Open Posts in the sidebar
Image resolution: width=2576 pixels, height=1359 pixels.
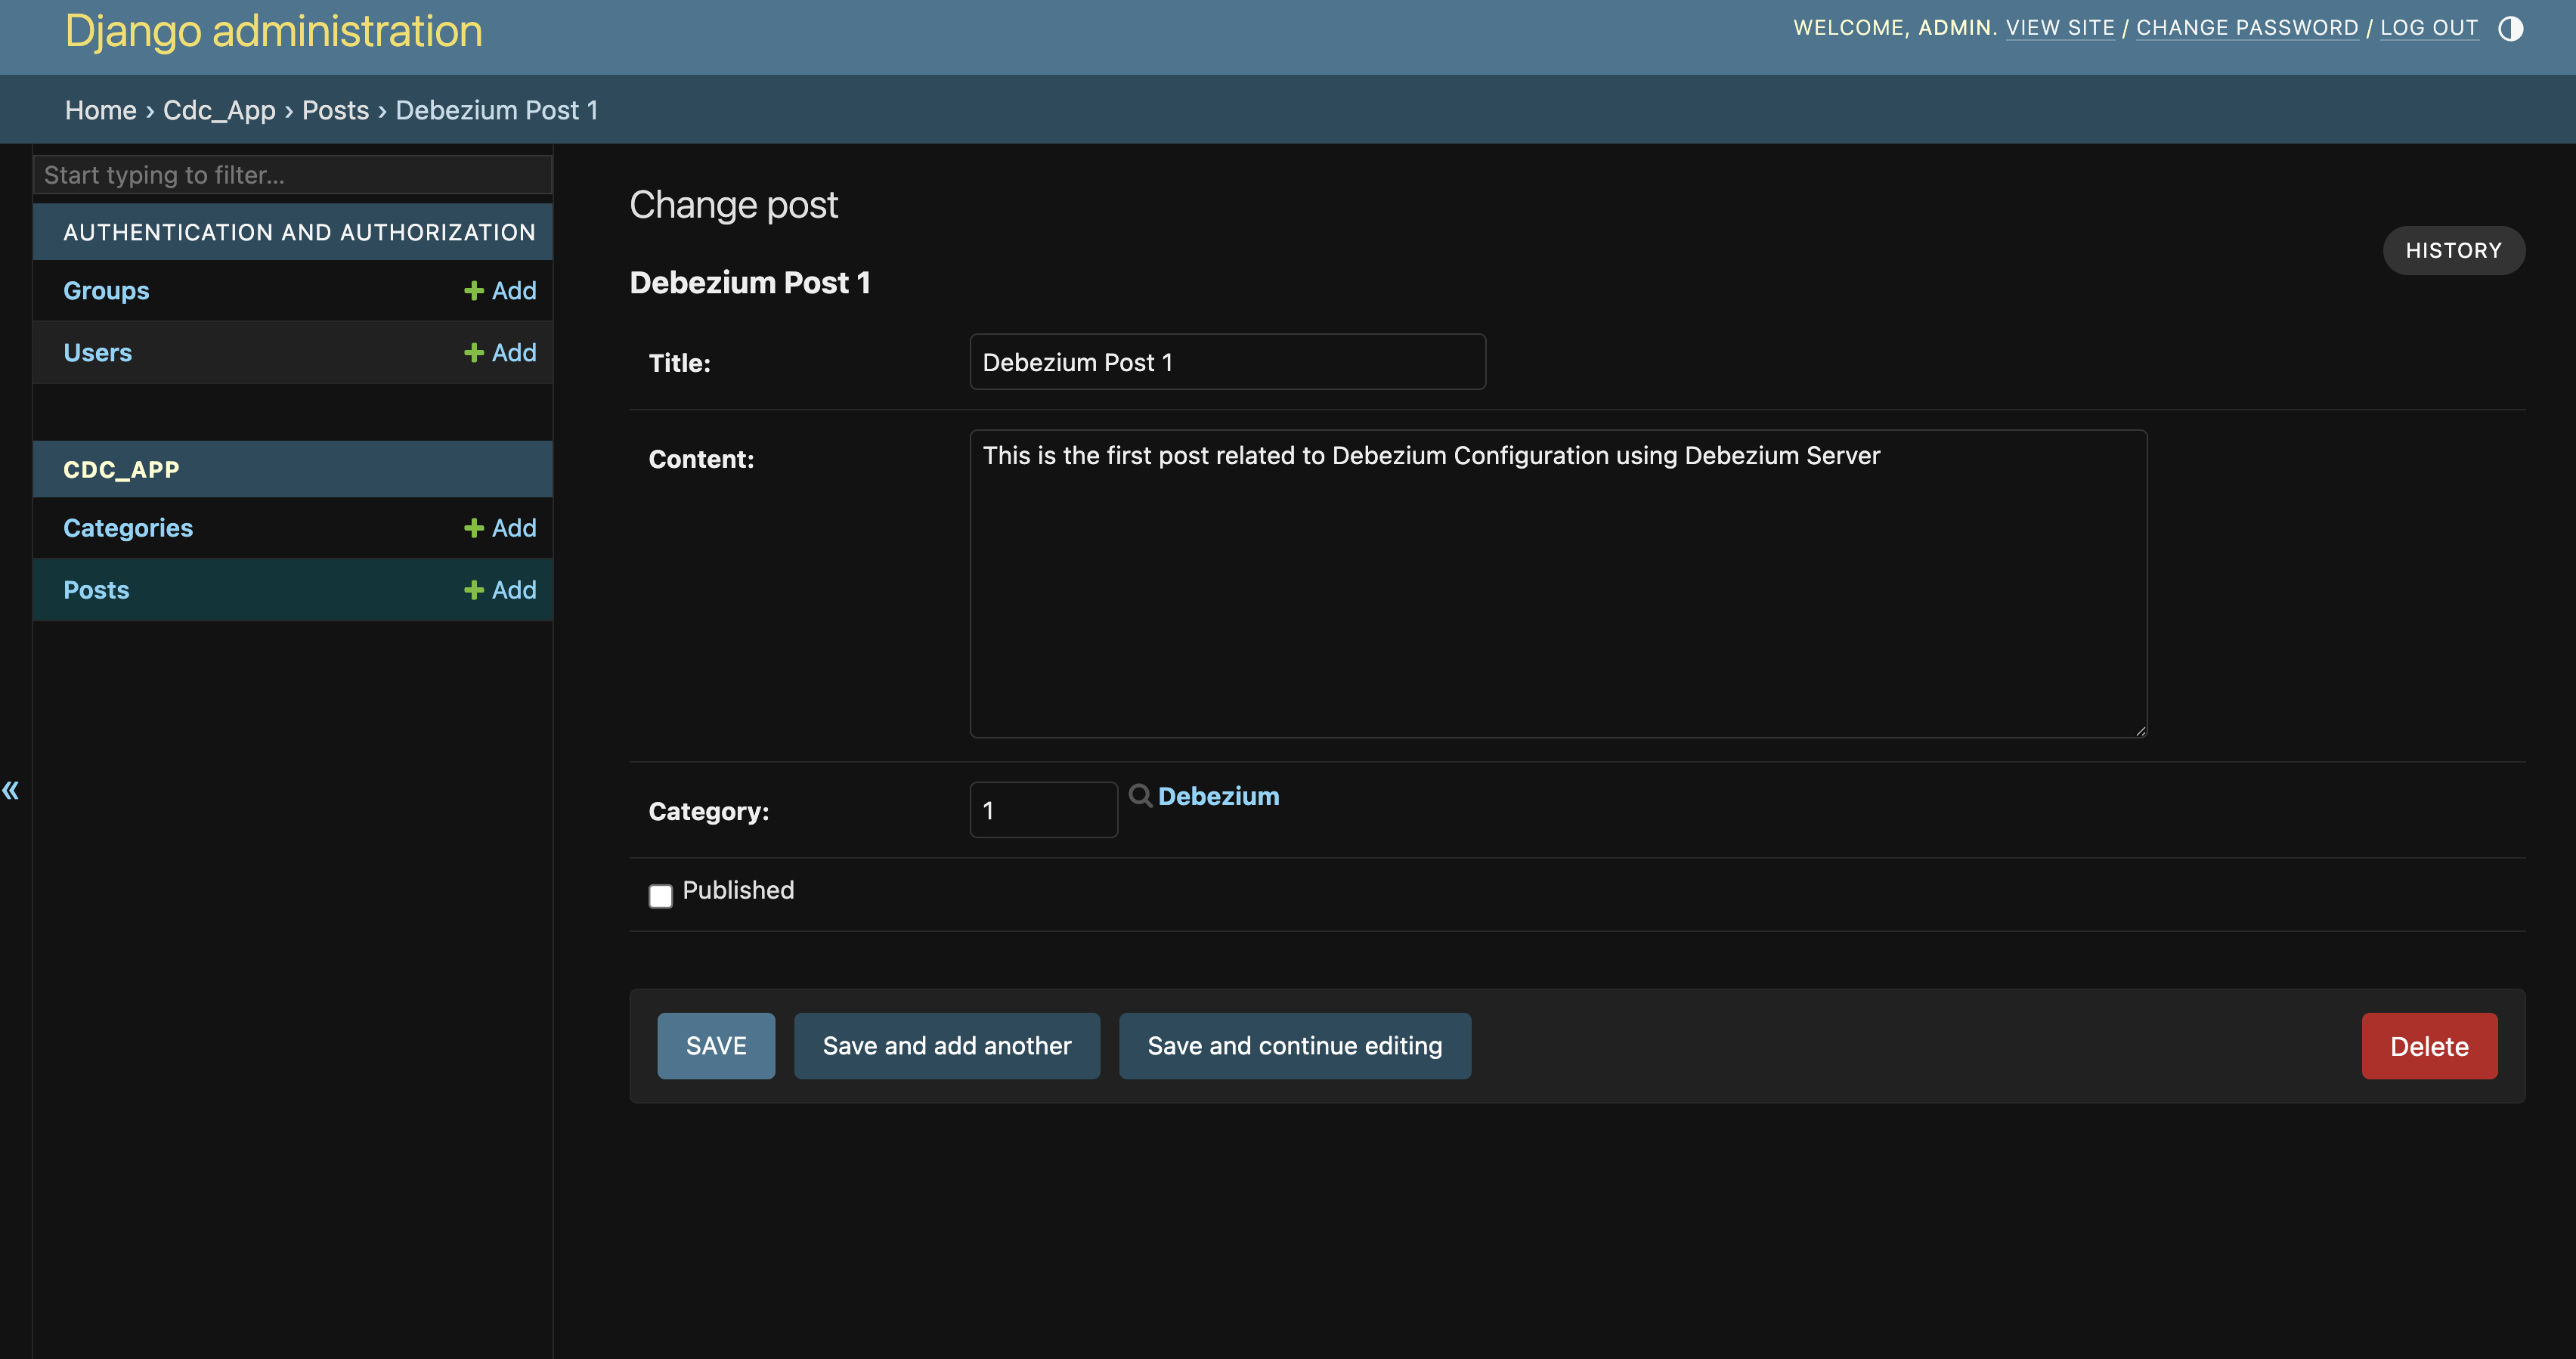pyautogui.click(x=96, y=589)
